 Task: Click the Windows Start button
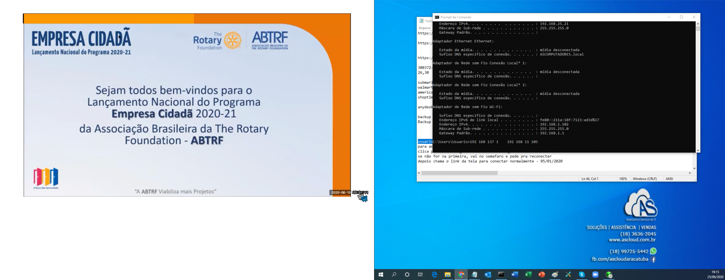(381, 275)
